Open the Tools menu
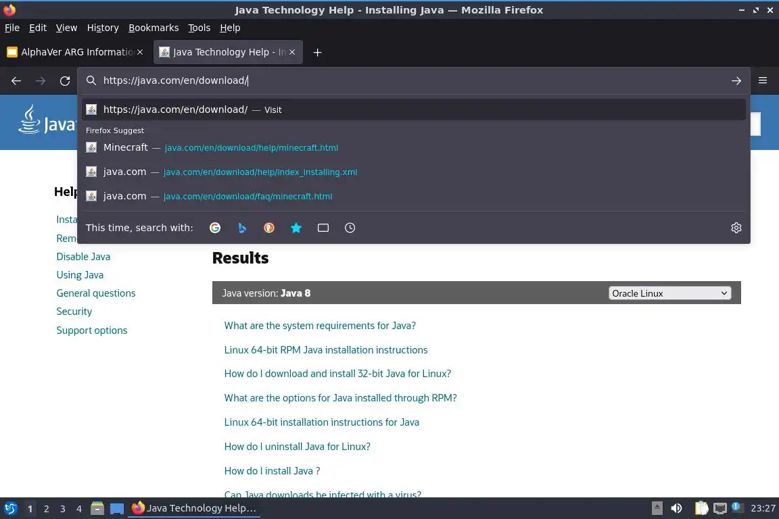779x519 pixels. pyautogui.click(x=199, y=28)
